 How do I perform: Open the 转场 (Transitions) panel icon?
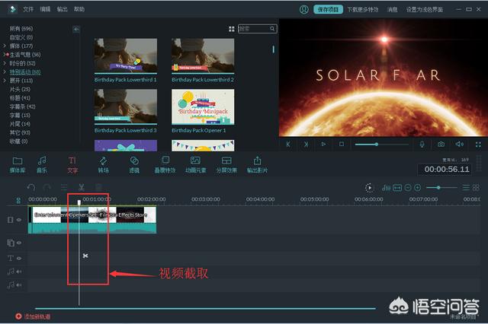[103, 161]
